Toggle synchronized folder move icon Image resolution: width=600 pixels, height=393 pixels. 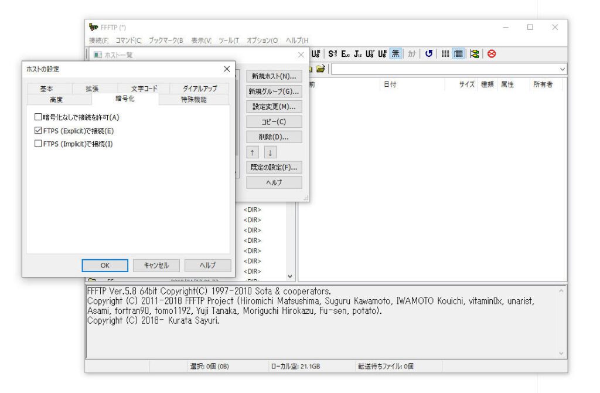[475, 54]
